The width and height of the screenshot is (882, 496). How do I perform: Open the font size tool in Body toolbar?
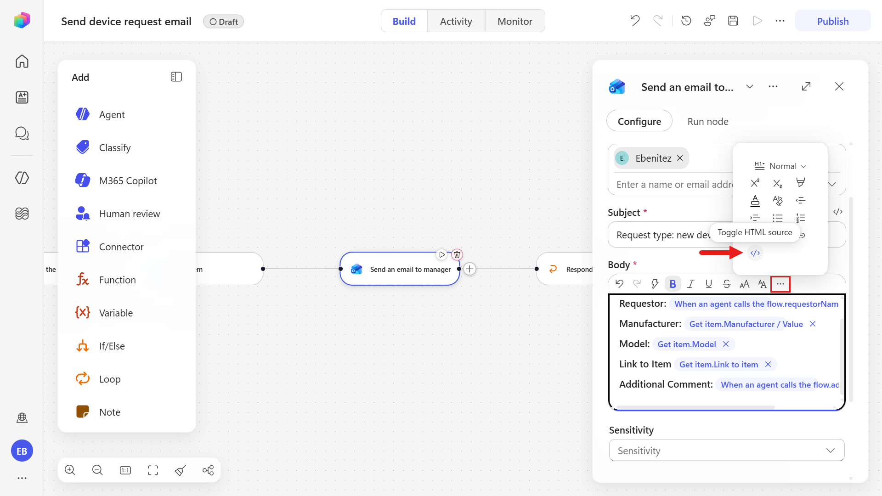(x=745, y=284)
